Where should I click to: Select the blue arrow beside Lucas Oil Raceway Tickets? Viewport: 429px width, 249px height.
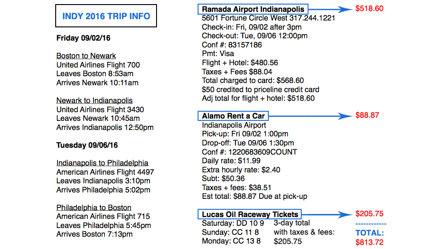326,214
